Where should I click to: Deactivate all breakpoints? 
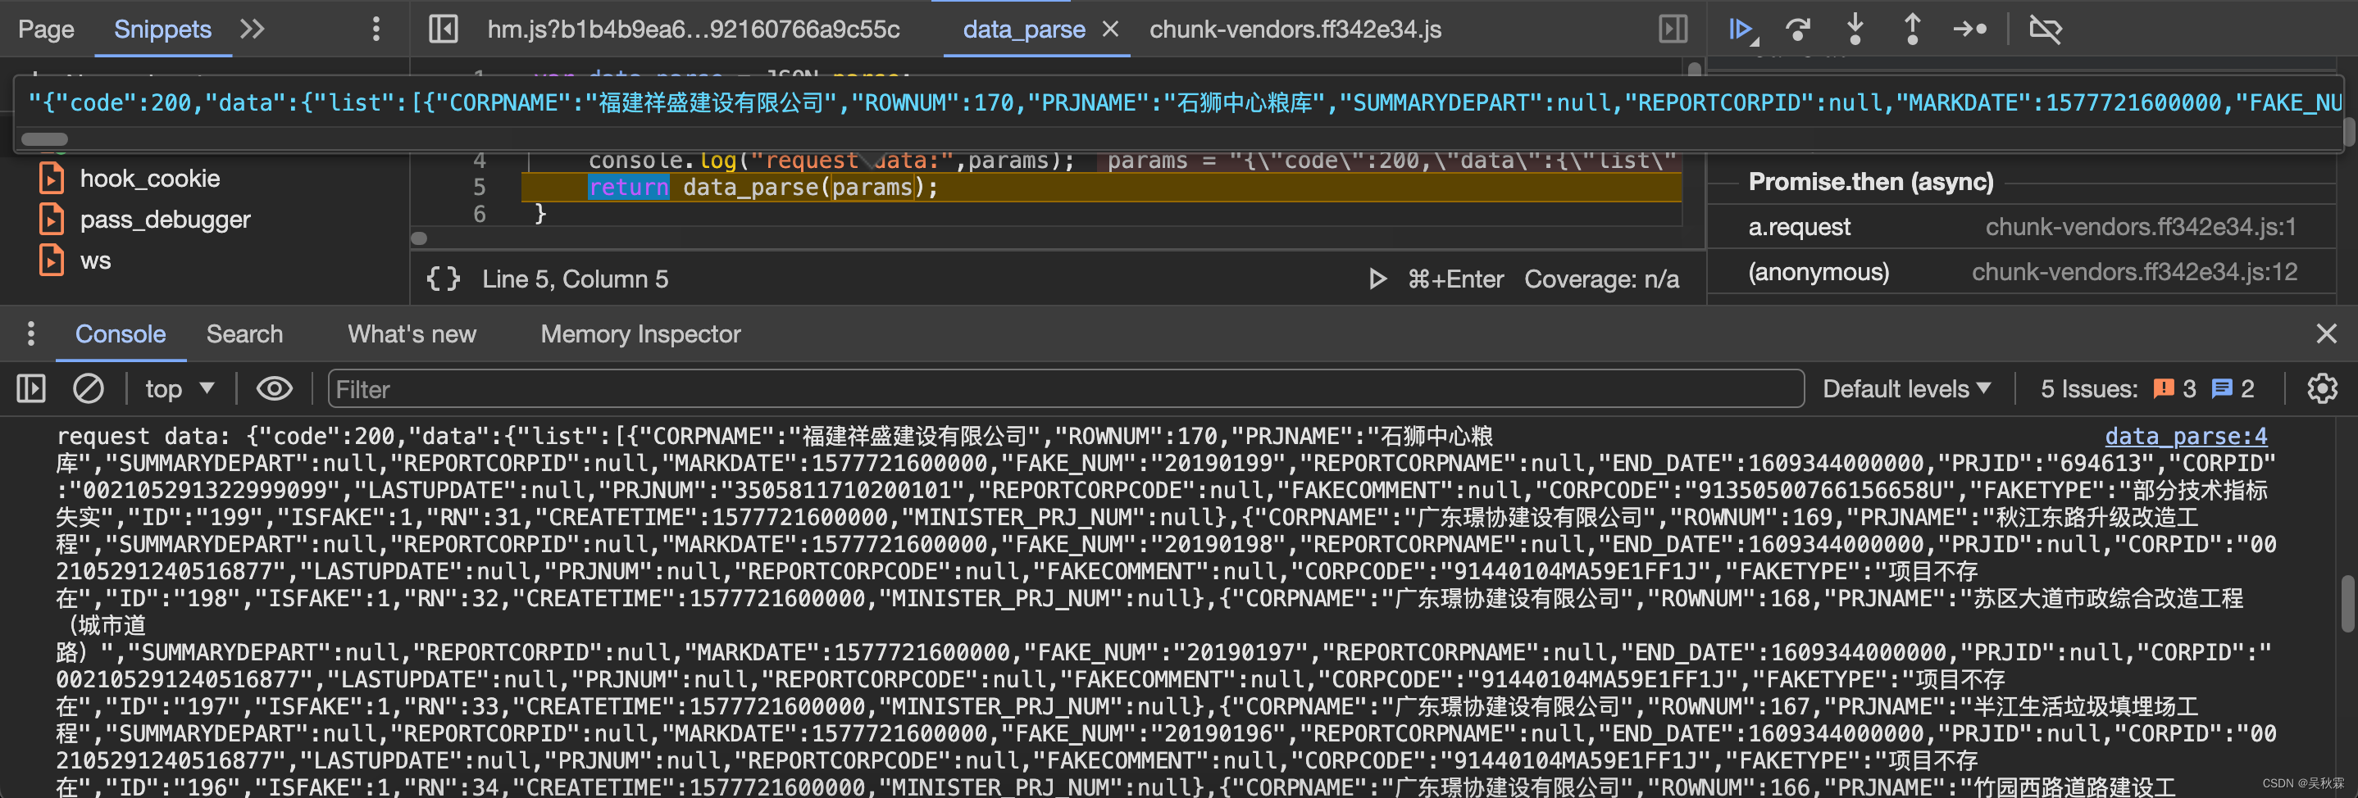(x=2044, y=29)
